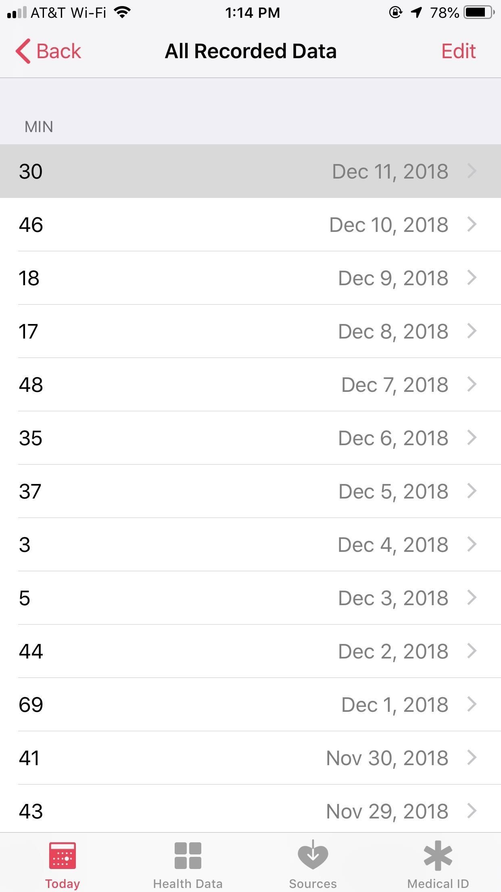Go back using the Back label
Viewport: 501px width, 892px height.
(x=59, y=51)
